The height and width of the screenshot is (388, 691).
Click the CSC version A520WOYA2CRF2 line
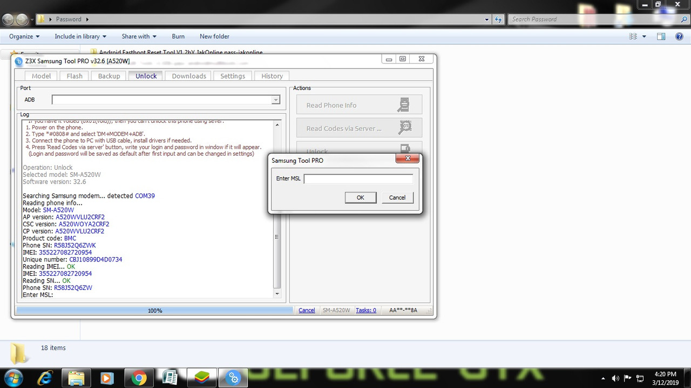[66, 224]
